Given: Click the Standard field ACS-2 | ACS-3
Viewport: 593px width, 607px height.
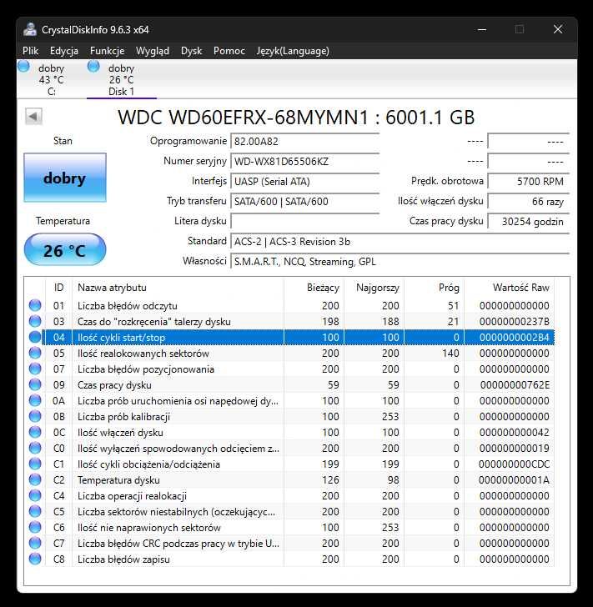Looking at the screenshot, I should point(400,242).
